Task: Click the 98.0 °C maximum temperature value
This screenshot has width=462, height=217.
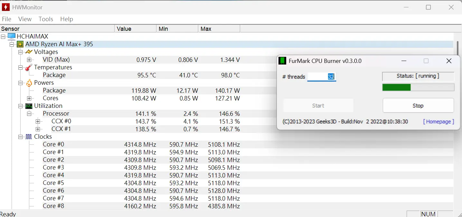Action: click(230, 75)
